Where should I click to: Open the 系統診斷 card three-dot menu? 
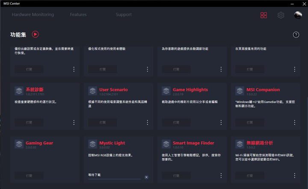pyautogui.click(x=74, y=122)
